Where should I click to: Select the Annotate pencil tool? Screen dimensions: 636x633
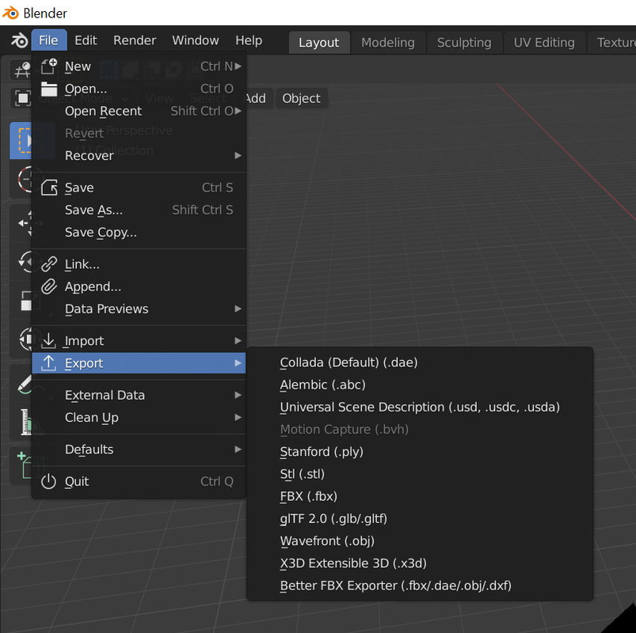tap(24, 383)
